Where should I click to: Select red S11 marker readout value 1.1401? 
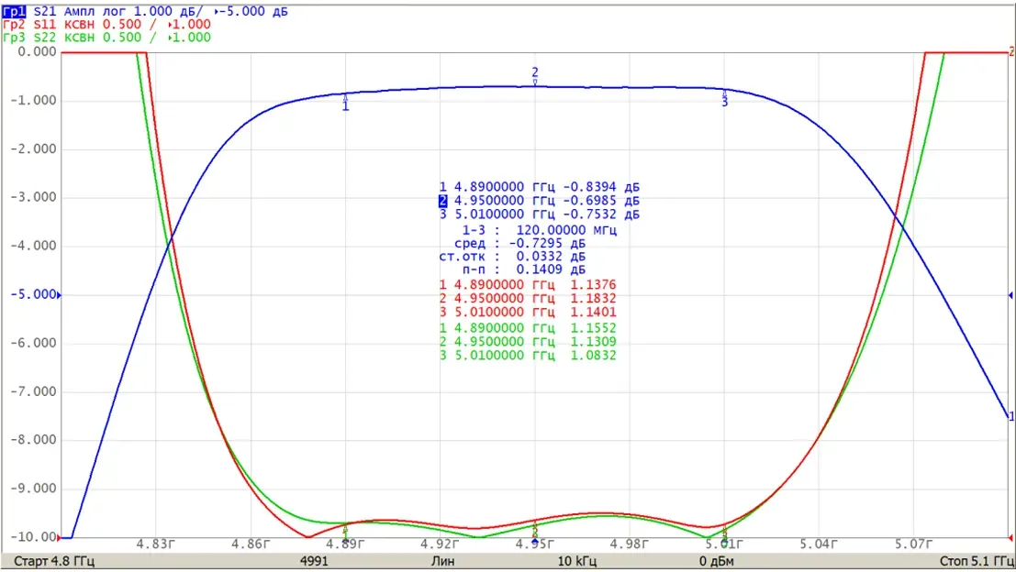click(593, 312)
